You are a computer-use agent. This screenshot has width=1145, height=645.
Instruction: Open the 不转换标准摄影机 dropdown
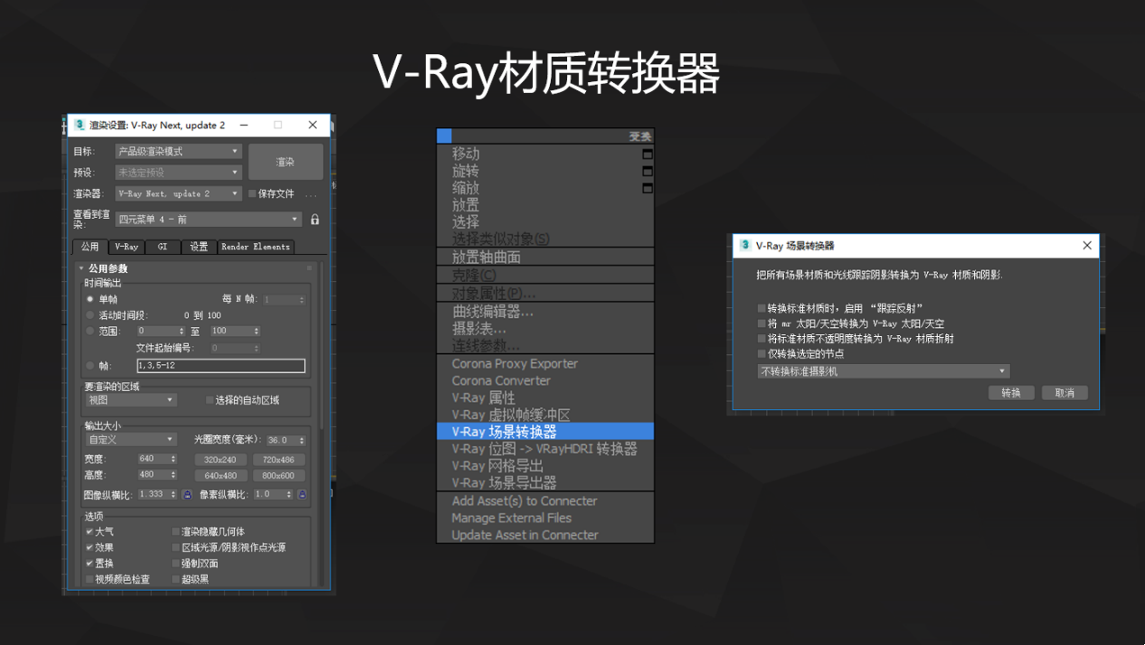click(884, 371)
